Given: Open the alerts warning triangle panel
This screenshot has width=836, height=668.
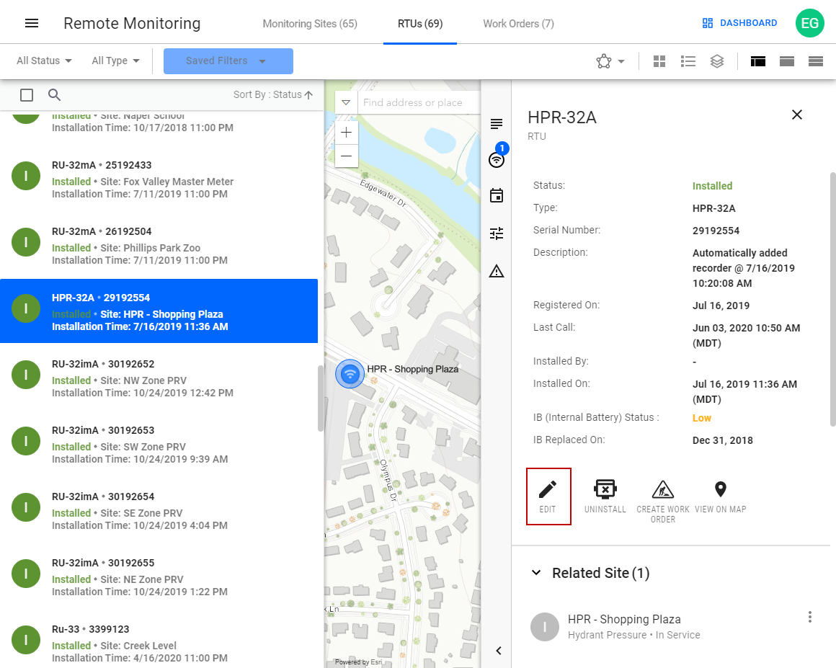Looking at the screenshot, I should (x=497, y=271).
